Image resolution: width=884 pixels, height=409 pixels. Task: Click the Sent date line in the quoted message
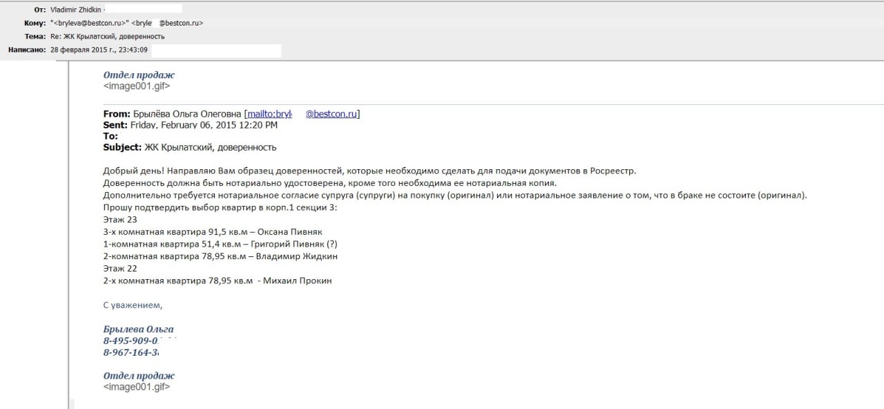pos(190,125)
